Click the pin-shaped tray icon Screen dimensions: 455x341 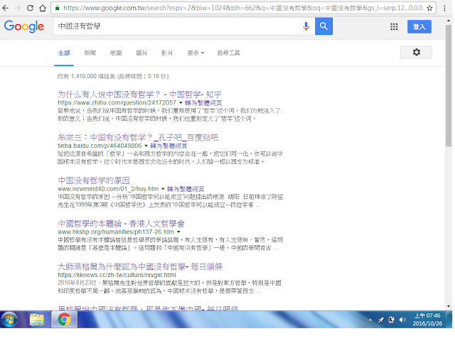(380, 320)
